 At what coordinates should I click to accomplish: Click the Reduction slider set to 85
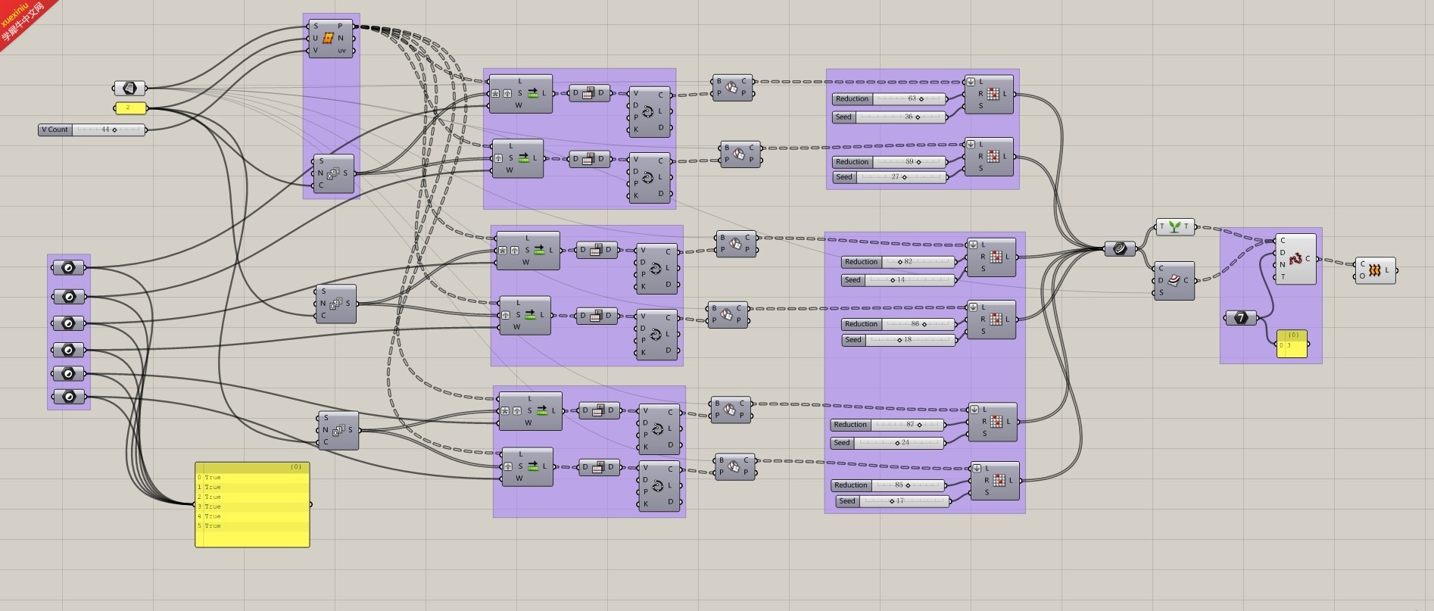coord(889,485)
